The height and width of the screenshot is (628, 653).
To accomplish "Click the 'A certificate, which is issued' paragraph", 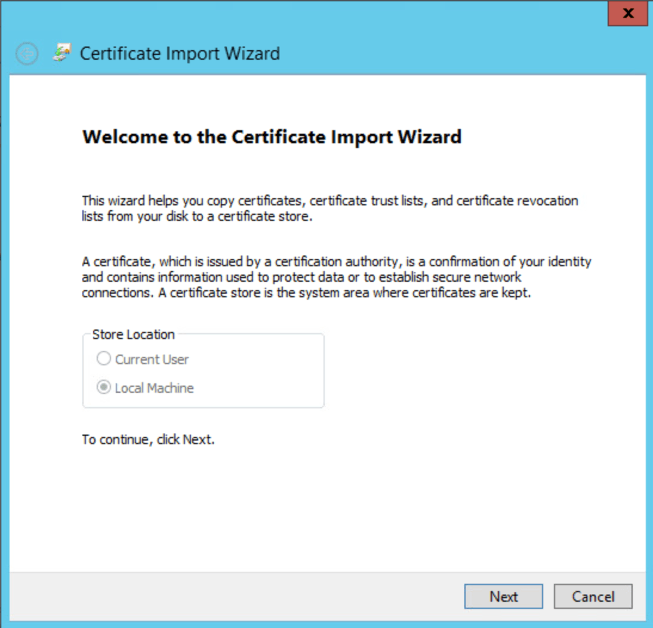I will point(336,277).
